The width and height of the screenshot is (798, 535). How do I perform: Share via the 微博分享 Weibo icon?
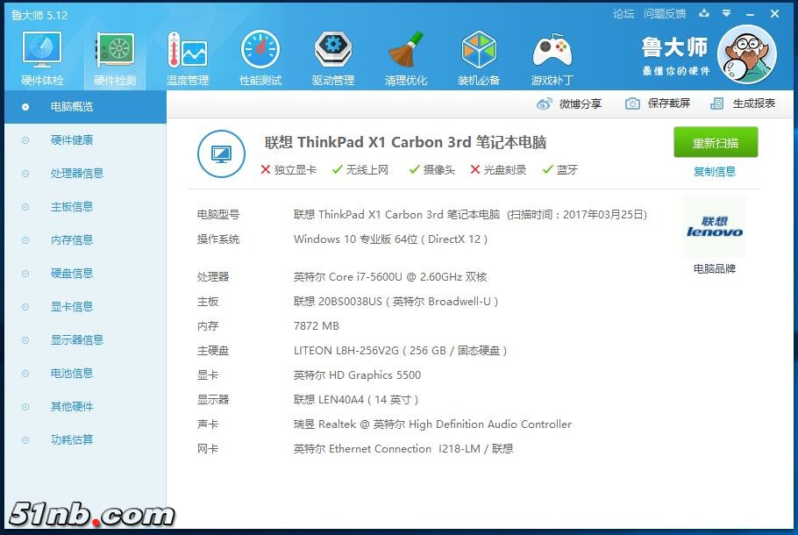(x=569, y=103)
